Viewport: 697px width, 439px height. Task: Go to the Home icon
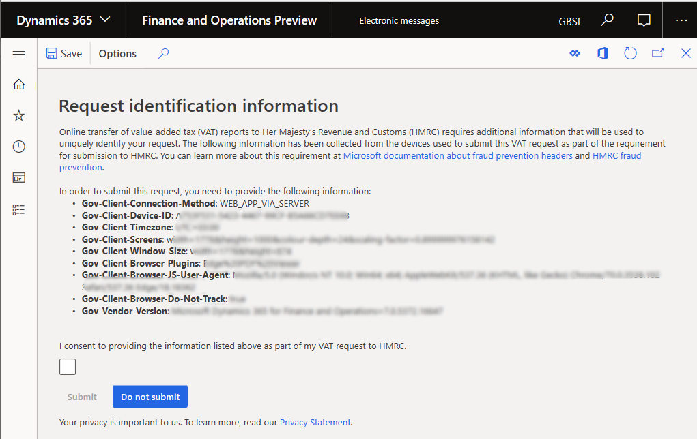[x=18, y=85]
